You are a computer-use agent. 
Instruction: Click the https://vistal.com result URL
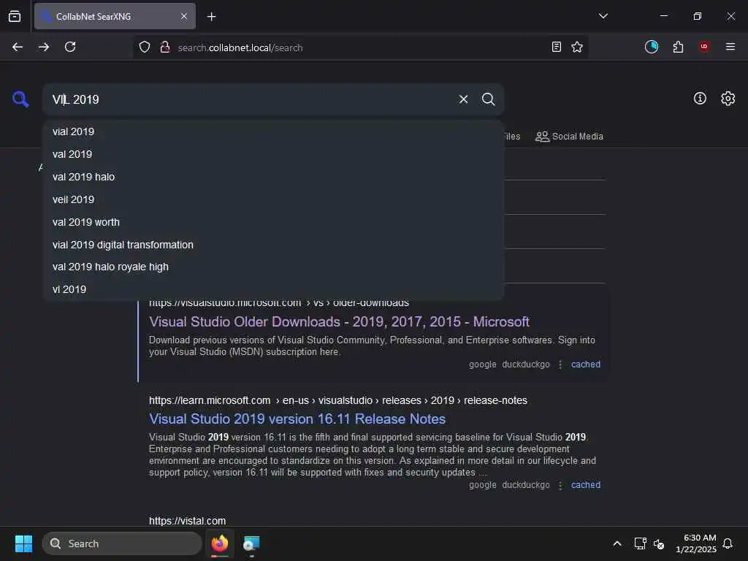click(x=187, y=521)
